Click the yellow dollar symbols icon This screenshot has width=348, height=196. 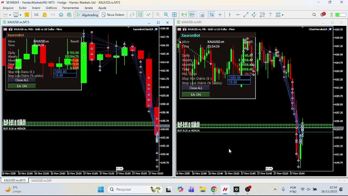click(27, 15)
